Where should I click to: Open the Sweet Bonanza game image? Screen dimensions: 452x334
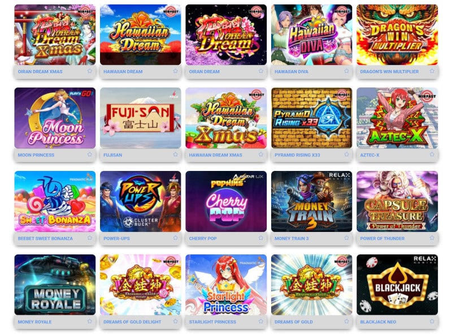[55, 201]
